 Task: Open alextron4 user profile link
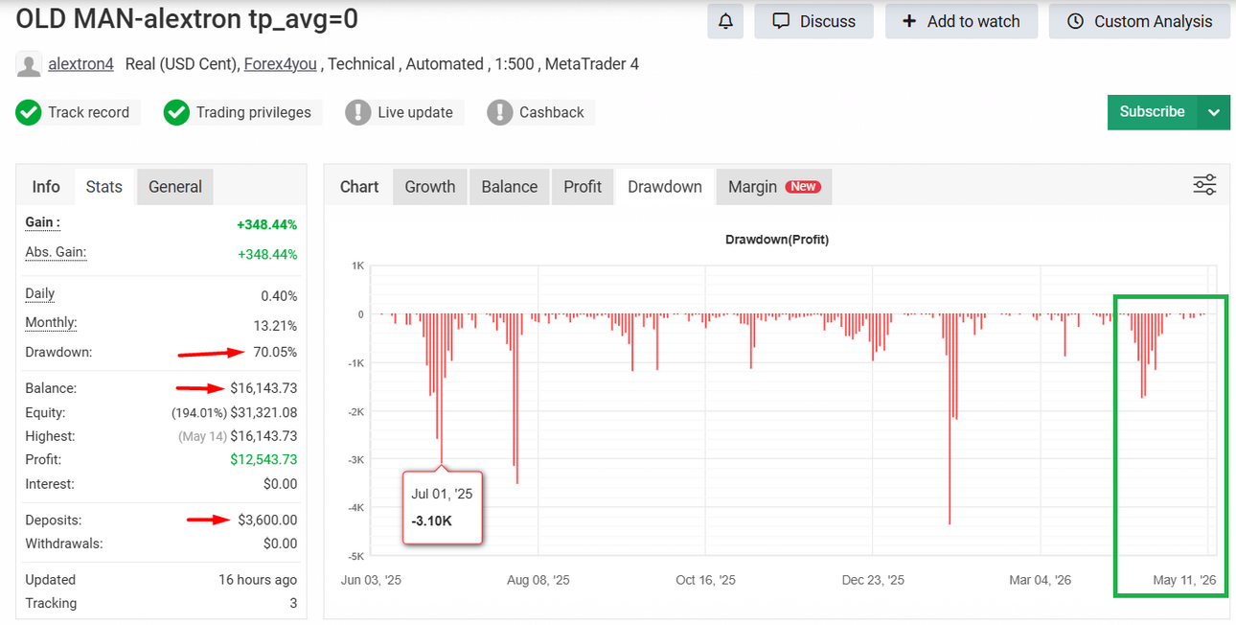pos(80,64)
